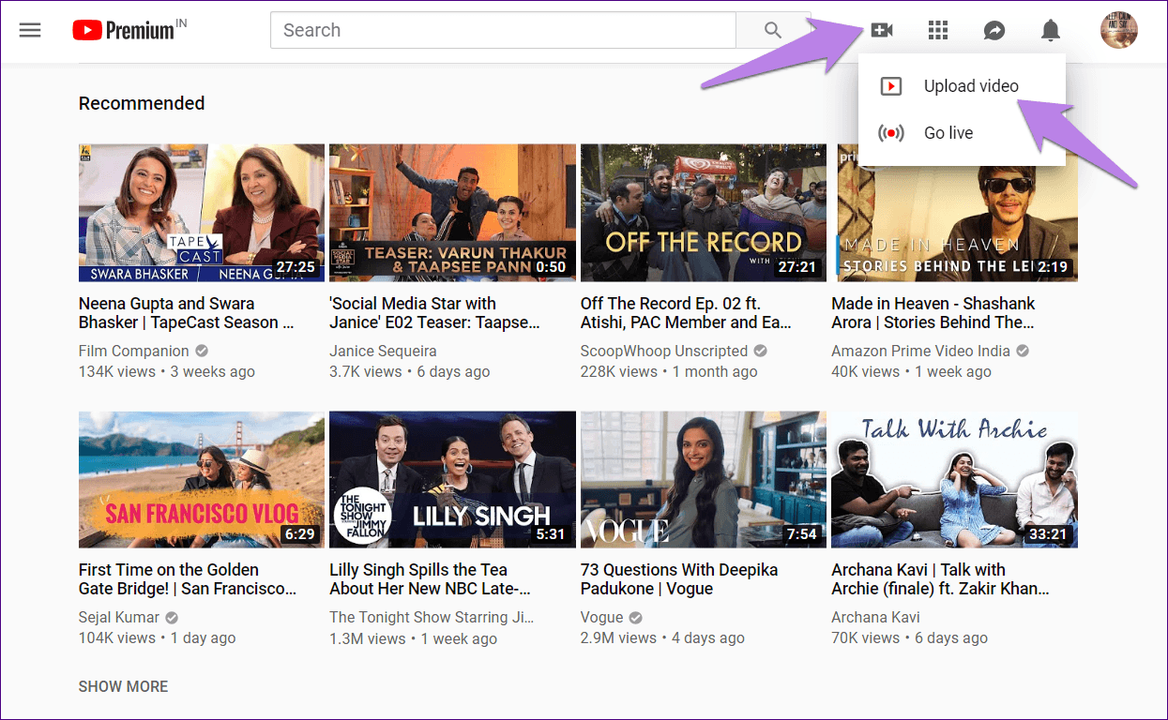Image resolution: width=1168 pixels, height=720 pixels.
Task: Click the 'Recommended' section heading
Action: (x=142, y=103)
